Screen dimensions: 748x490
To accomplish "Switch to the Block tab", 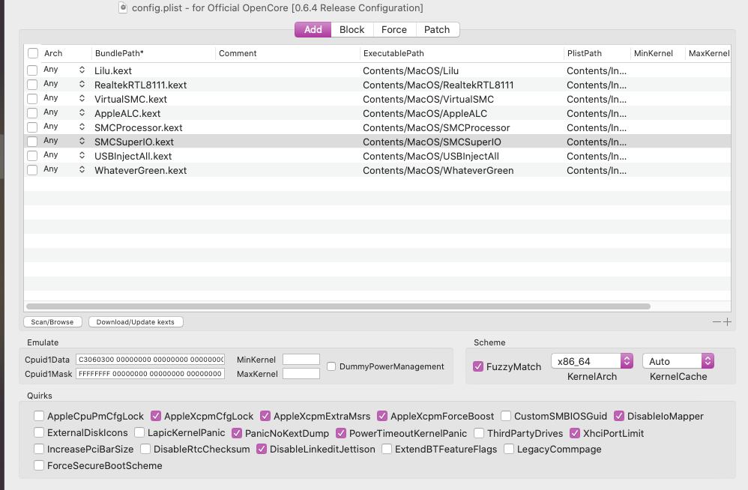I will (x=352, y=29).
